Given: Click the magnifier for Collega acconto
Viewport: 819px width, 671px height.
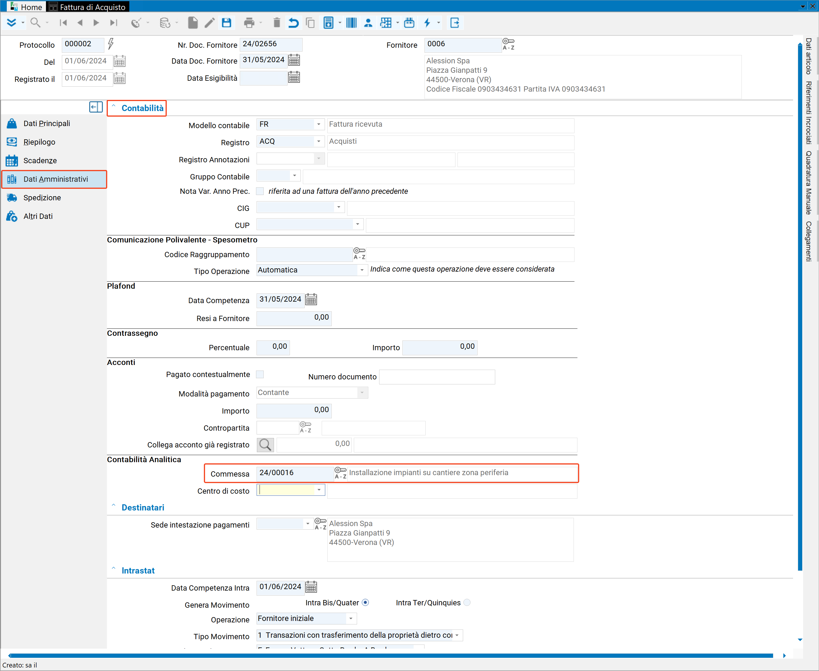Looking at the screenshot, I should point(265,444).
